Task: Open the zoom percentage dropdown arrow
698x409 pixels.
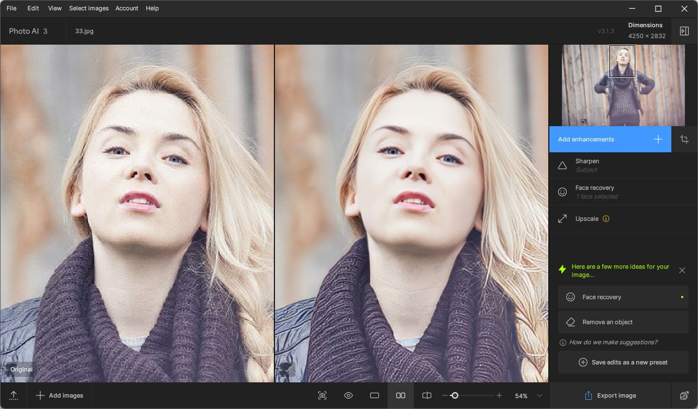Action: click(540, 395)
